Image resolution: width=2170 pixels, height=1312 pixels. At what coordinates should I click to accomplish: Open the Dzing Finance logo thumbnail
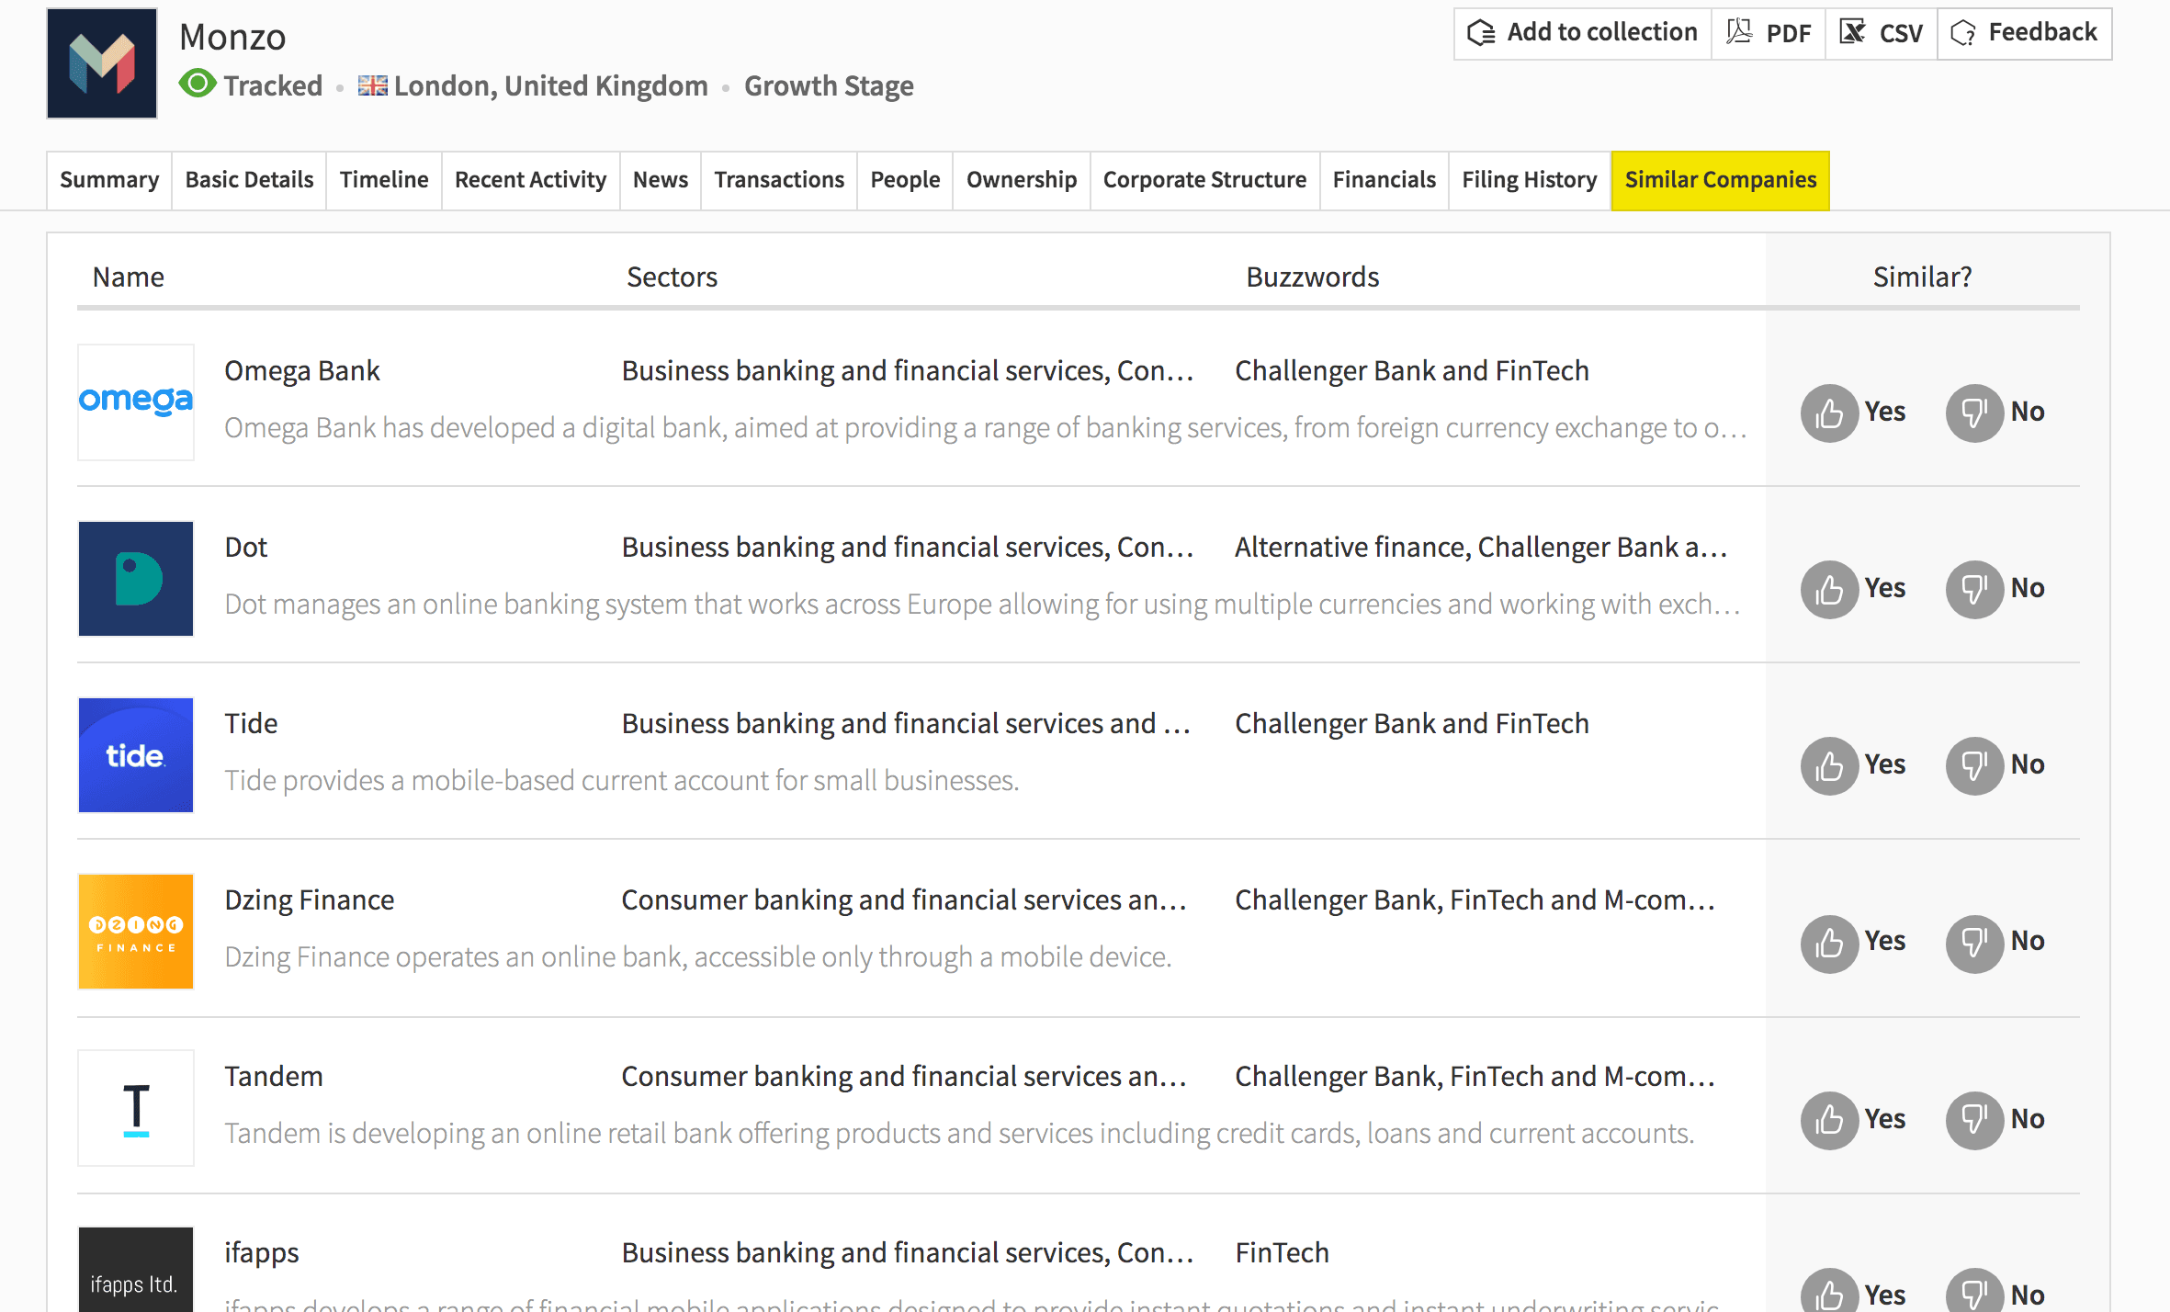[x=136, y=932]
